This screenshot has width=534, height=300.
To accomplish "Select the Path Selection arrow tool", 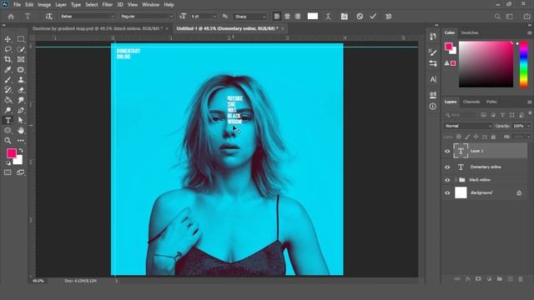I will tap(21, 120).
